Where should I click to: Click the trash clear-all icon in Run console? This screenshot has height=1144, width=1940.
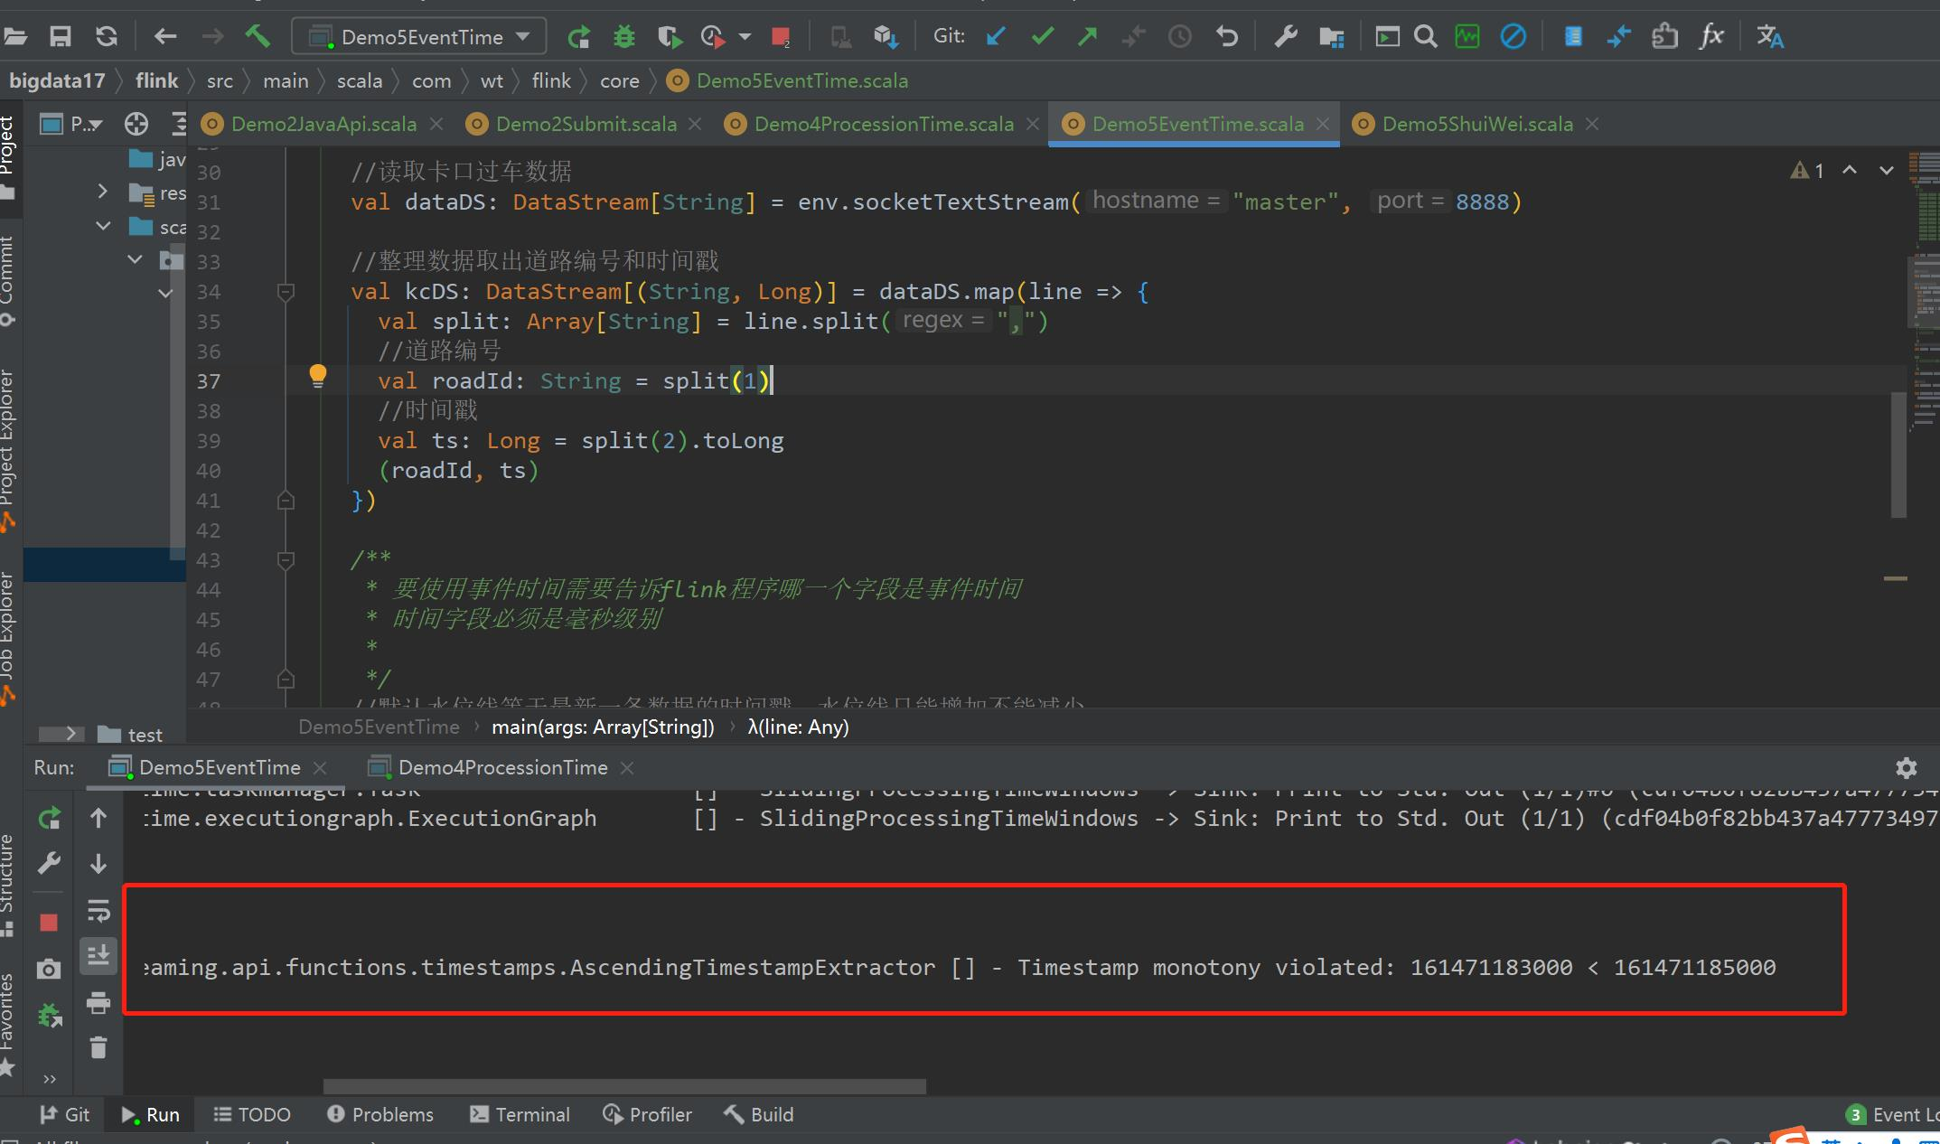98,1047
